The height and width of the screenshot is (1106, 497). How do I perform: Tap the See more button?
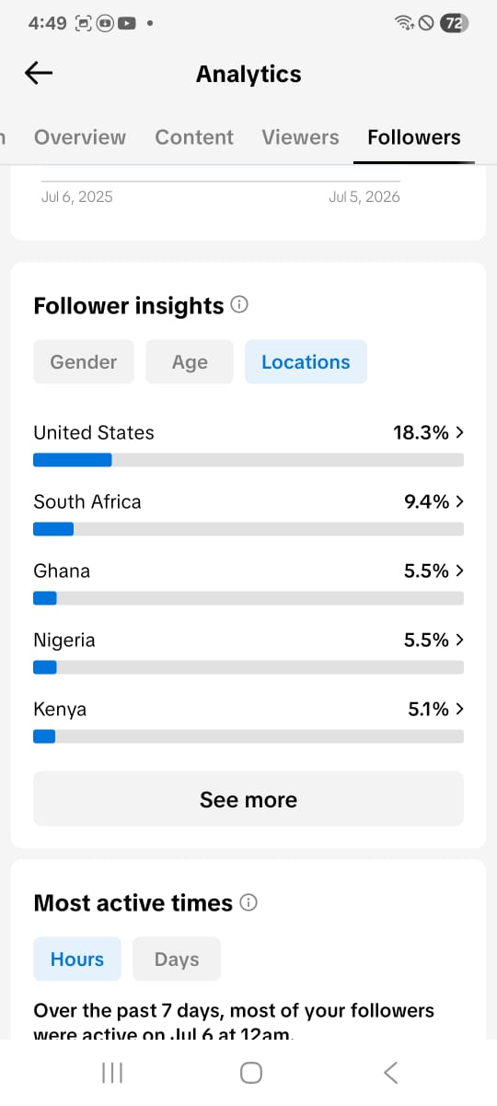click(x=248, y=799)
